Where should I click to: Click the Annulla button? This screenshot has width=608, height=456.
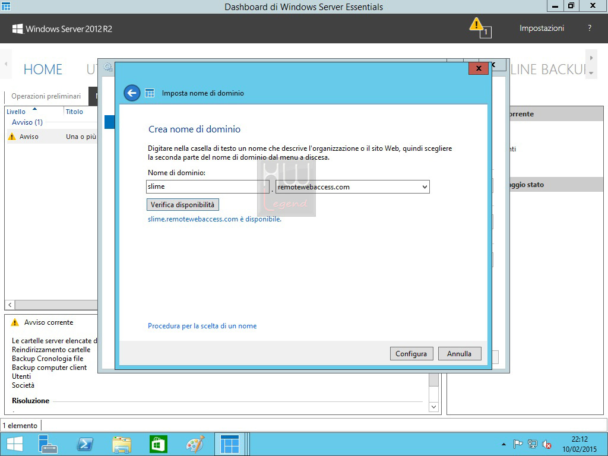(x=460, y=354)
